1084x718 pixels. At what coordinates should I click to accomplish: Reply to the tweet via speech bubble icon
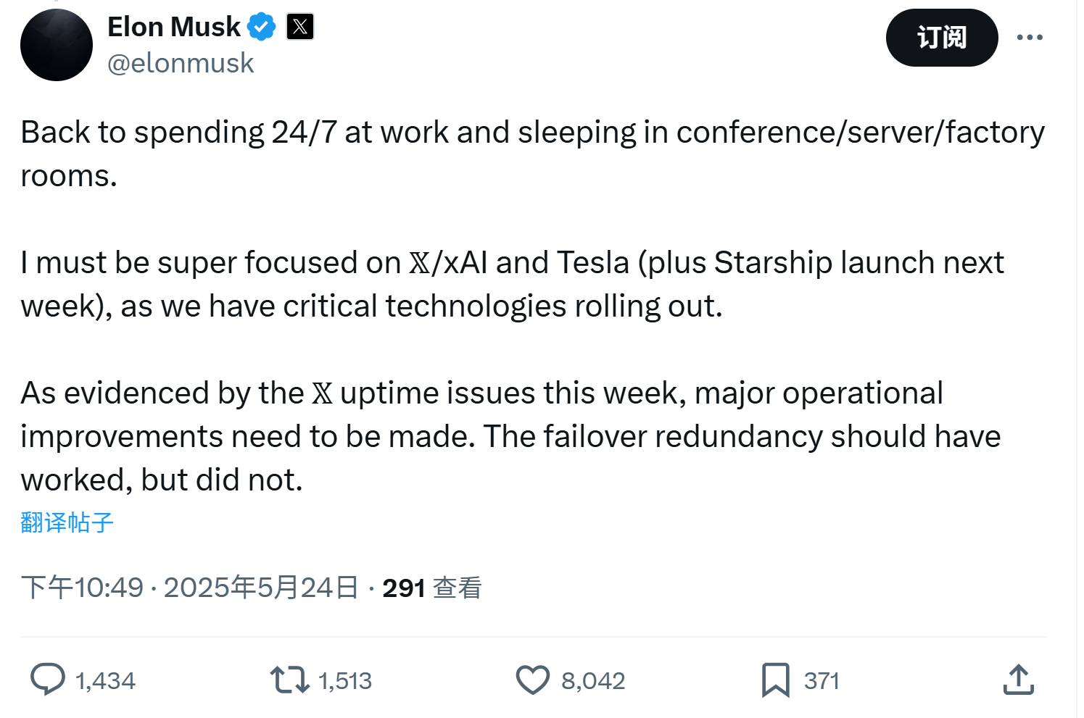pyautogui.click(x=48, y=680)
